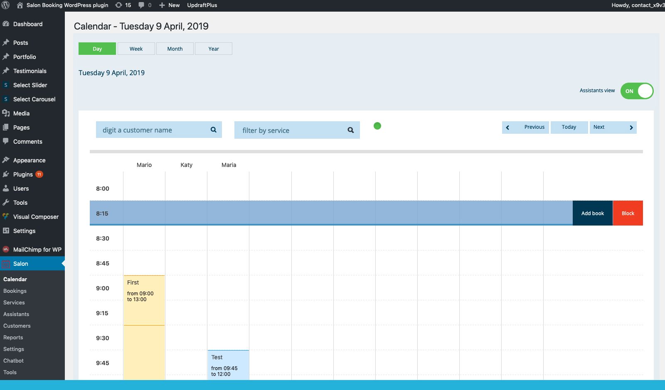Viewport: 665px width, 390px height.
Task: Click the Media icon in sidebar
Action: click(x=6, y=113)
